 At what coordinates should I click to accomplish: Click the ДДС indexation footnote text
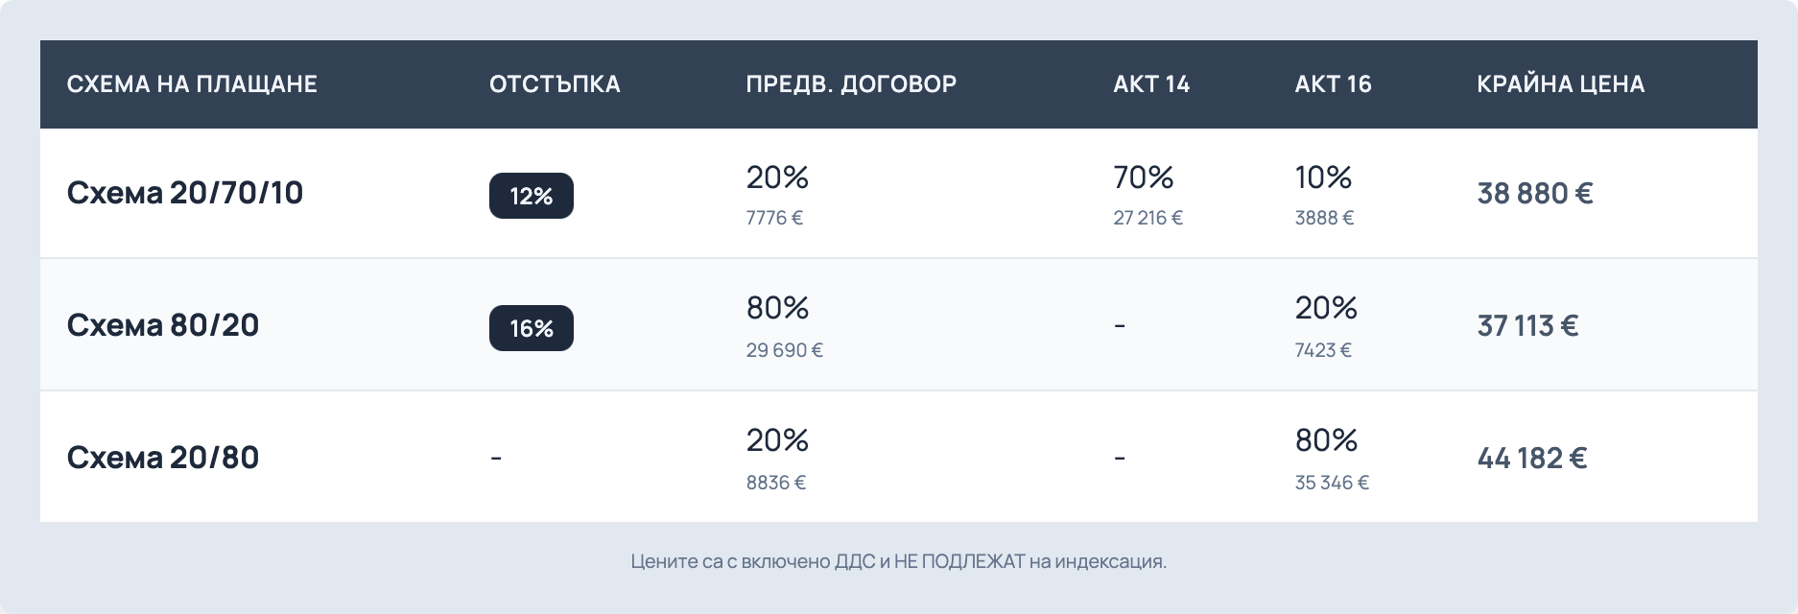(x=899, y=561)
